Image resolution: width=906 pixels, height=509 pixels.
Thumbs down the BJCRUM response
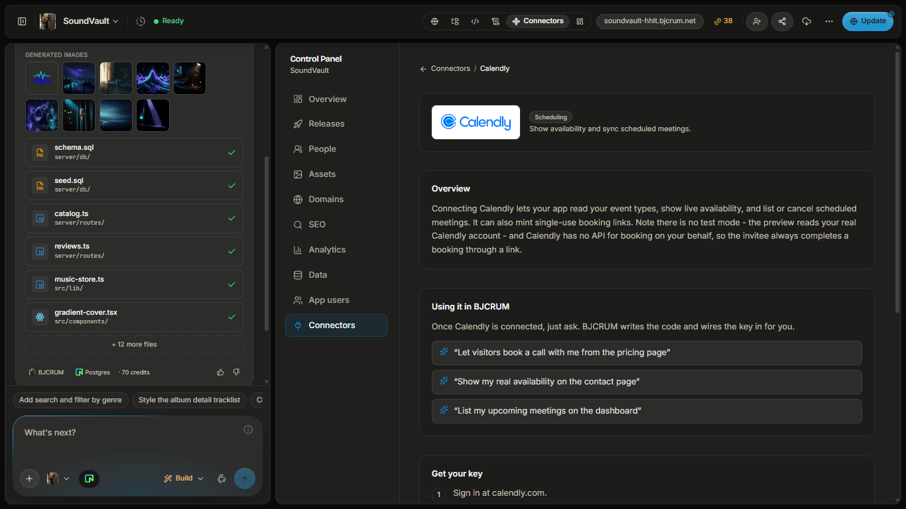point(236,372)
